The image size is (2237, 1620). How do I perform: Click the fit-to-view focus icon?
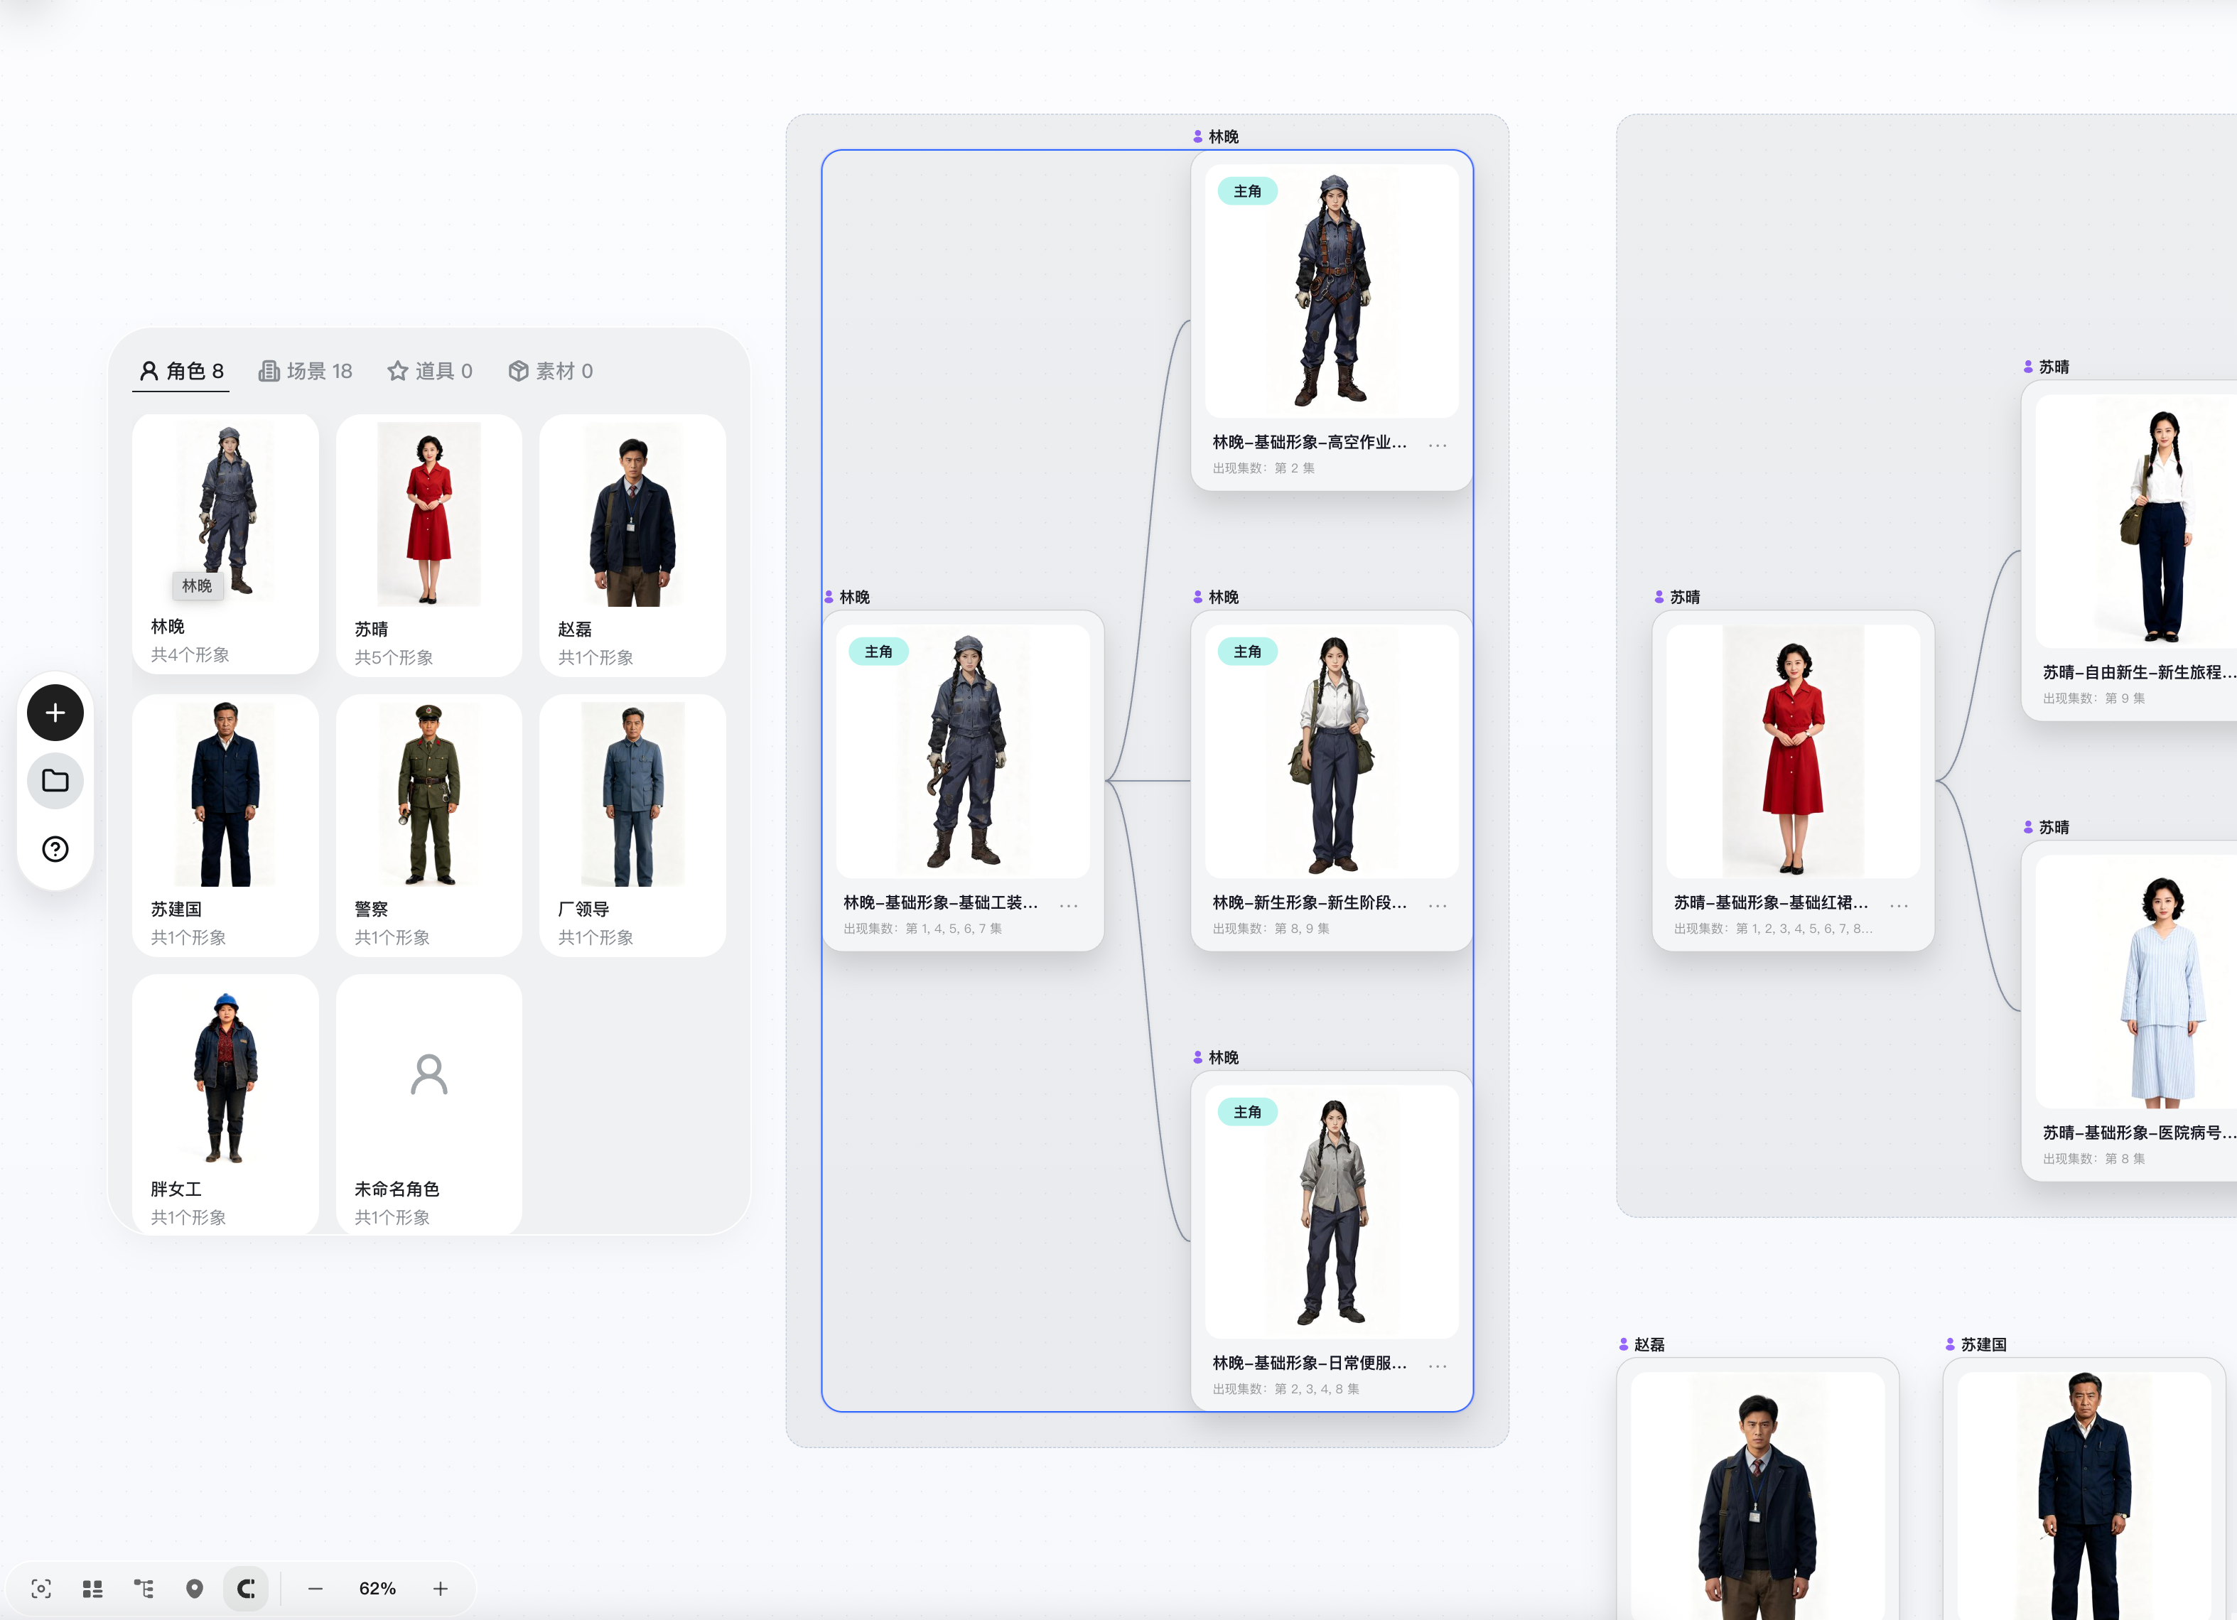coord(41,1589)
